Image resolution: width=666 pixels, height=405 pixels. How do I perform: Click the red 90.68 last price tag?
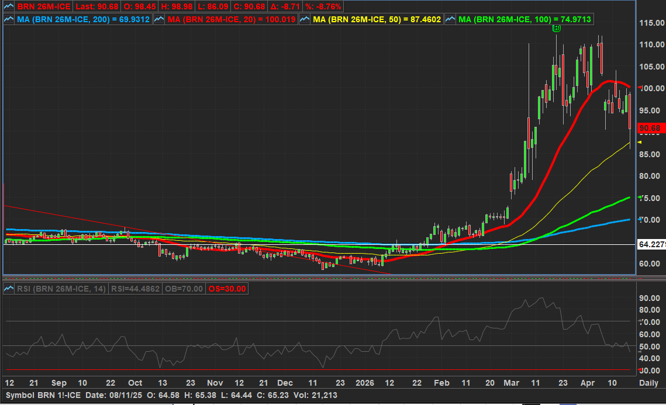[x=650, y=128]
